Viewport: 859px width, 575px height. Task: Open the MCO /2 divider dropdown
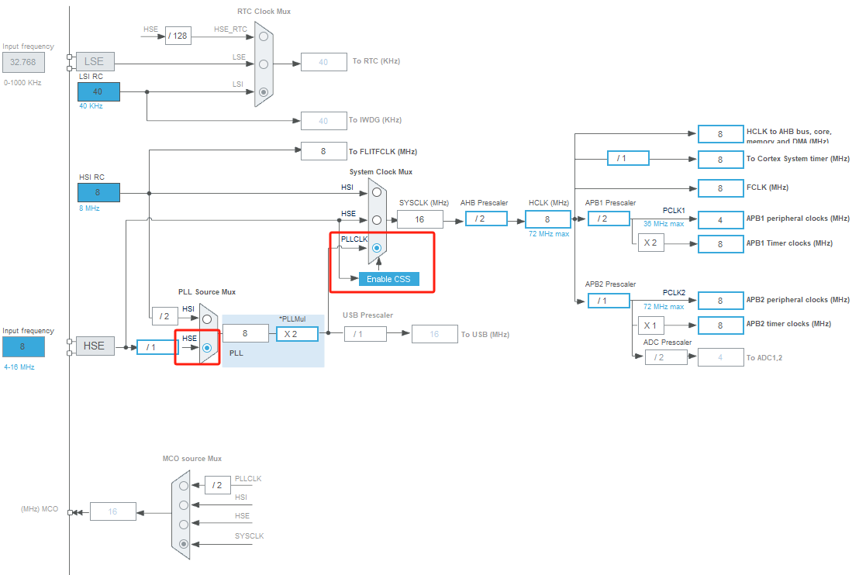coord(216,485)
